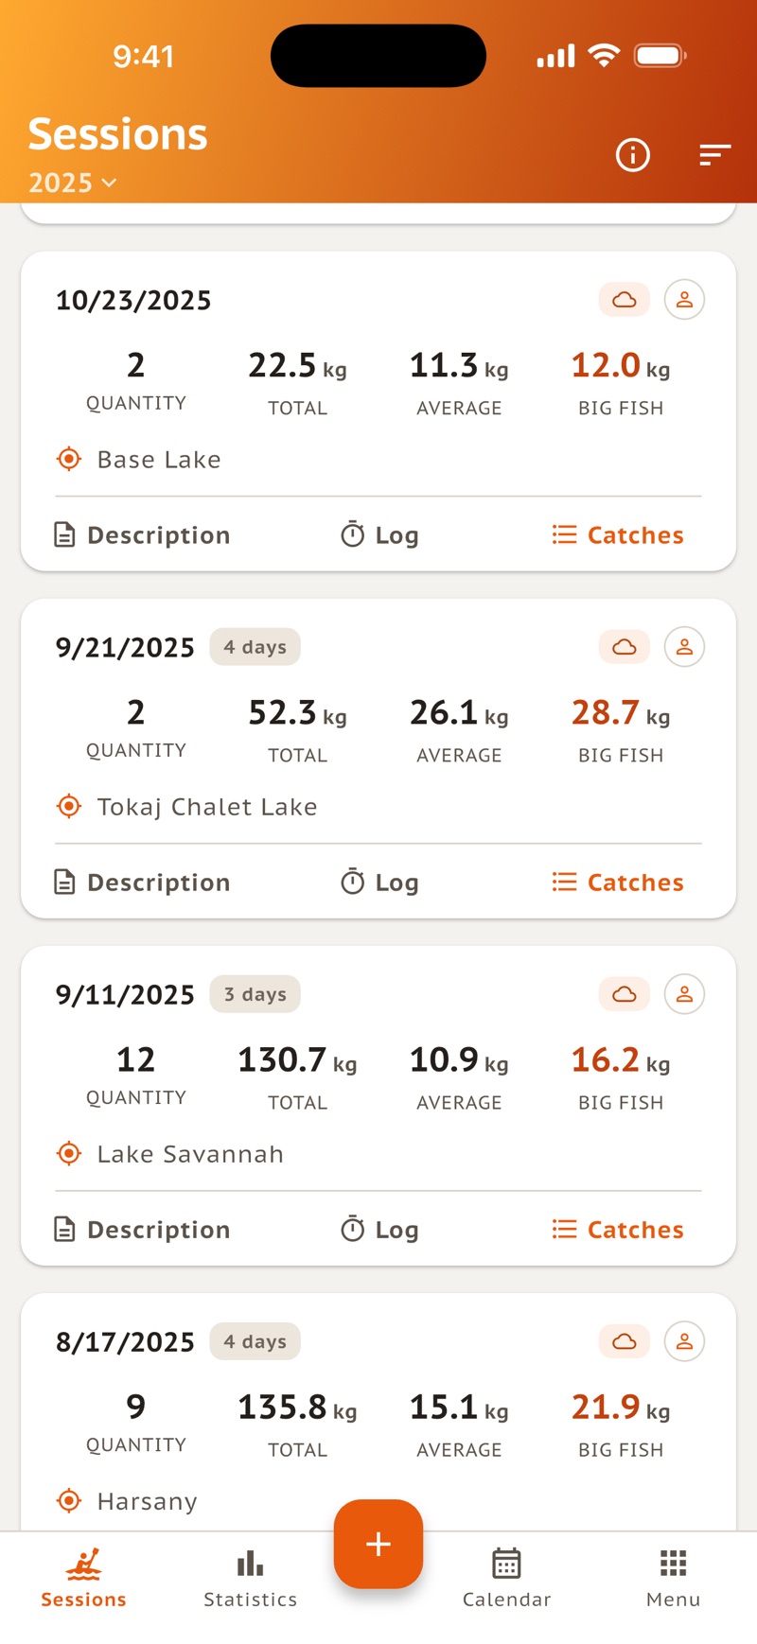Add a new session with plus button
Image resolution: width=757 pixels, height=1644 pixels.
click(x=378, y=1544)
